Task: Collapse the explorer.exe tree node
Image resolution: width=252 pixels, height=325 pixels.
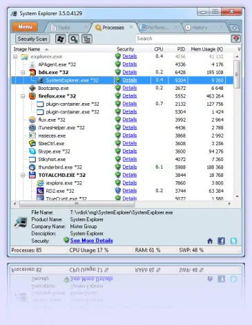Action: (x=15, y=57)
